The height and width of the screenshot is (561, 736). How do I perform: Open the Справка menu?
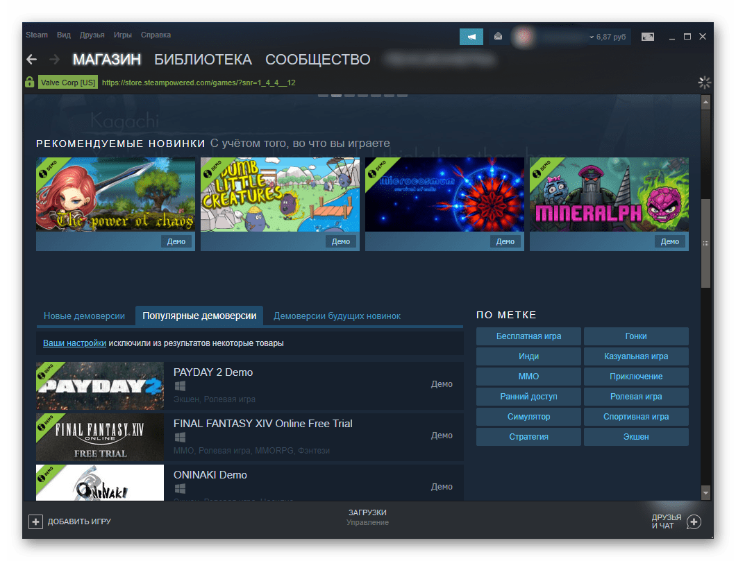[x=156, y=35]
